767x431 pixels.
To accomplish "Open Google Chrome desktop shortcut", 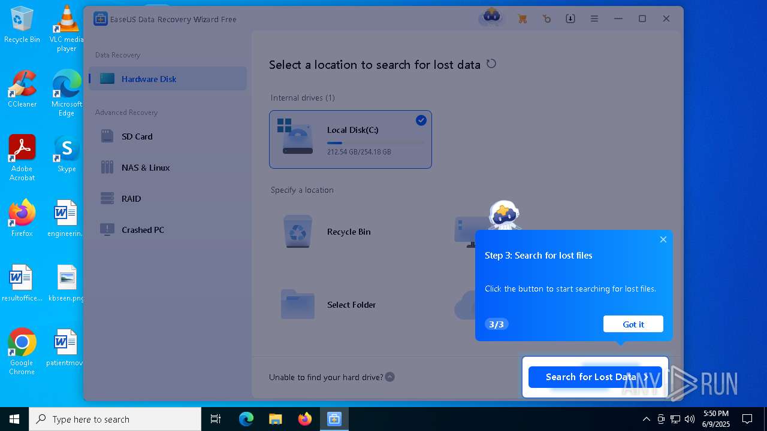I will 22,352.
